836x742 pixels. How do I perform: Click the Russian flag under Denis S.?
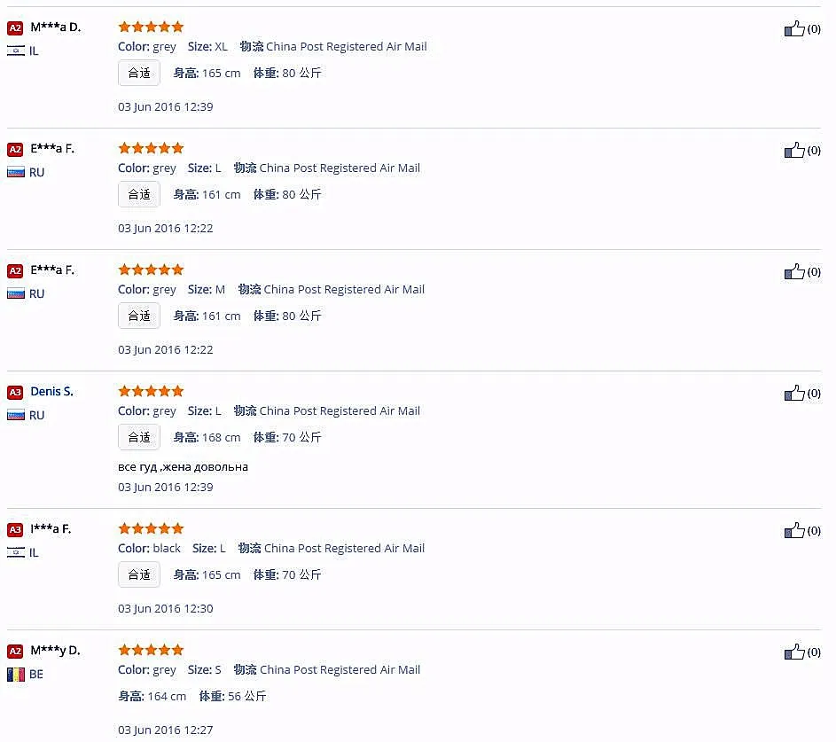[16, 415]
